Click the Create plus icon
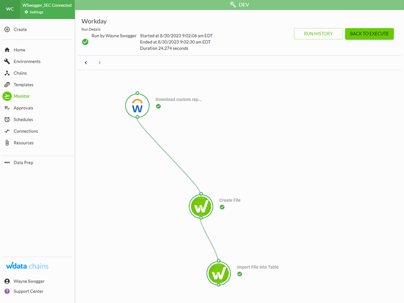404x303 pixels. [7, 30]
